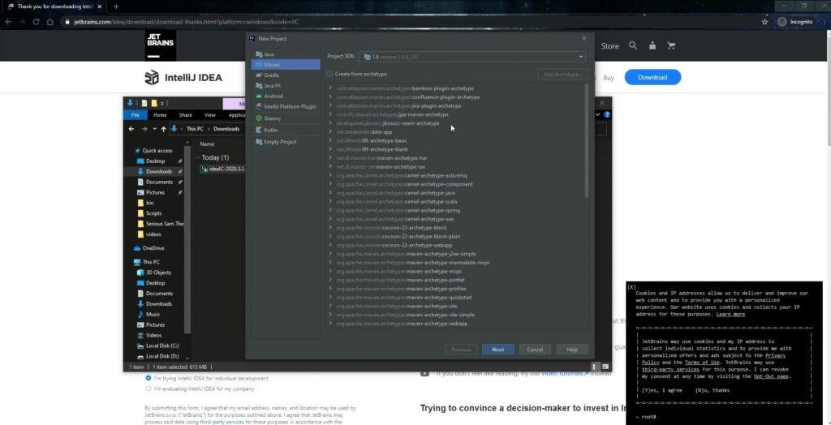Click the archetype list scrollbar

[586, 140]
